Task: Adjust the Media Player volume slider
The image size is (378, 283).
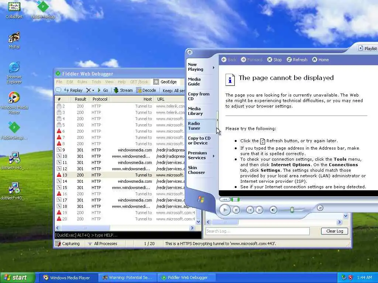Action: tap(292, 210)
